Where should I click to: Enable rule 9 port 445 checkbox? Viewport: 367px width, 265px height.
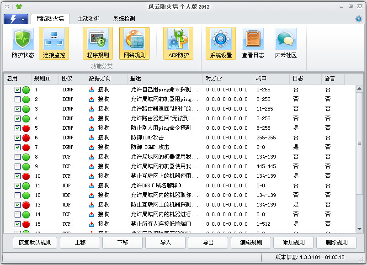(17, 166)
